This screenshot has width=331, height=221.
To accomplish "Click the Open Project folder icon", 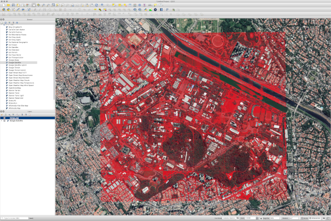I will click(8, 5).
